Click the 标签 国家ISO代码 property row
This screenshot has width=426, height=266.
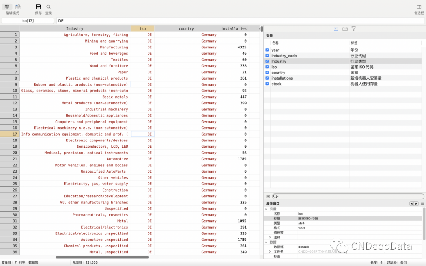pos(343,218)
